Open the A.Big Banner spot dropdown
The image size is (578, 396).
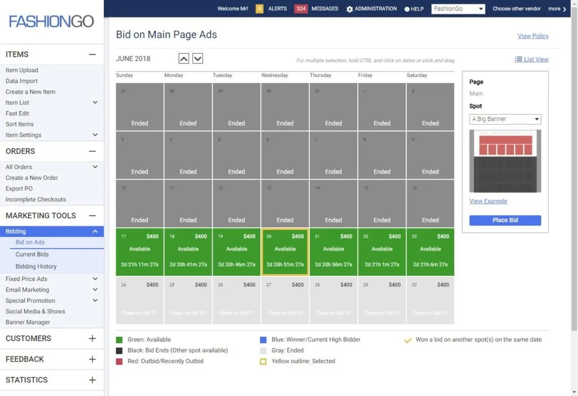[505, 119]
